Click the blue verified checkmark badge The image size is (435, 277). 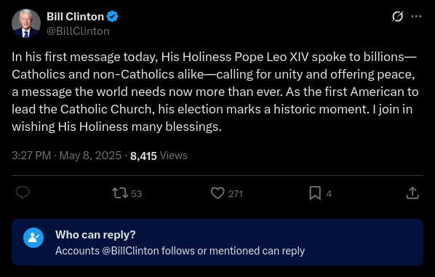pyautogui.click(x=112, y=17)
